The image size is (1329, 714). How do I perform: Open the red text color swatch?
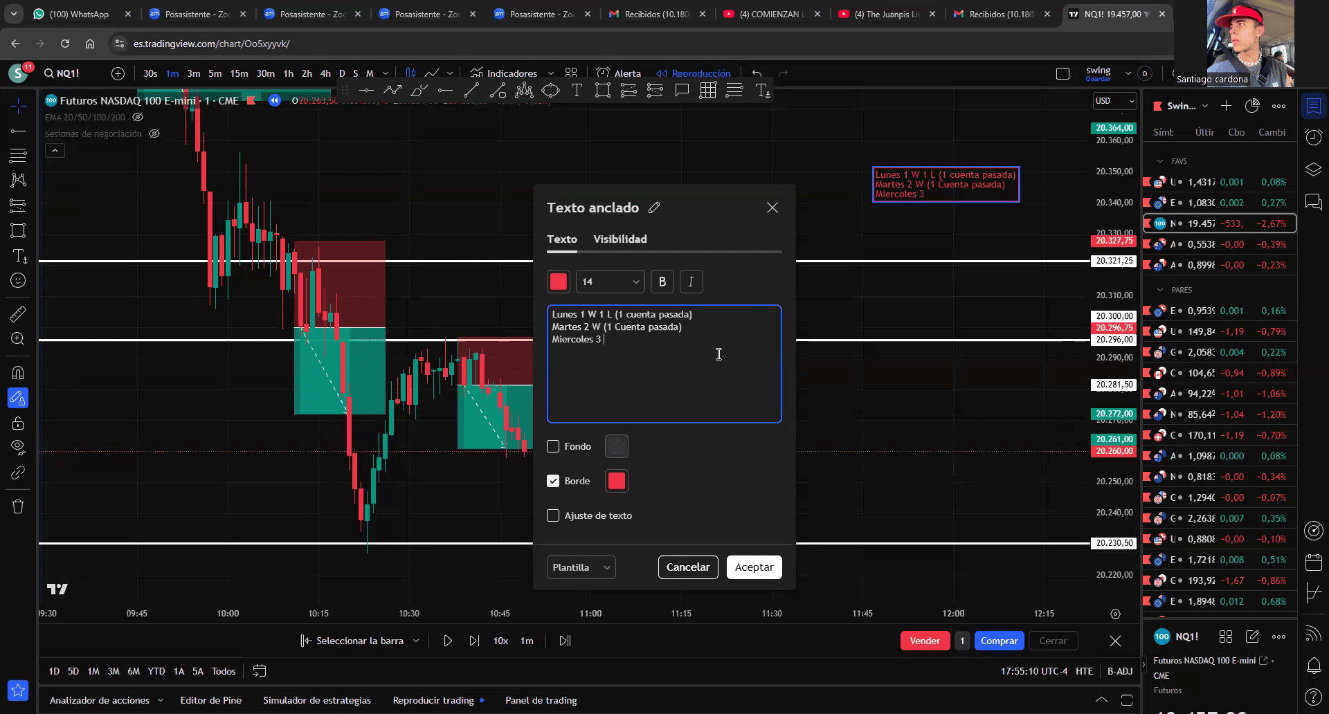point(559,282)
